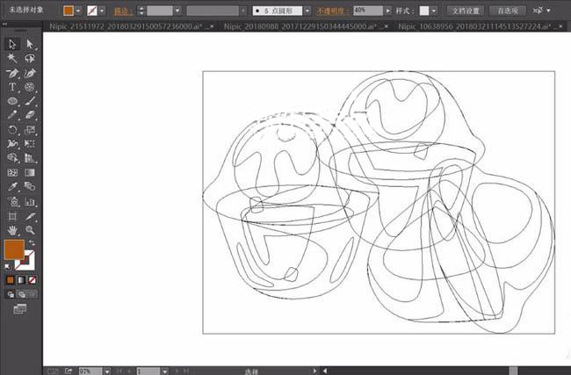The image size is (571, 375).
Task: Open the 5 点圆形 brush dropdown
Action: tap(307, 11)
